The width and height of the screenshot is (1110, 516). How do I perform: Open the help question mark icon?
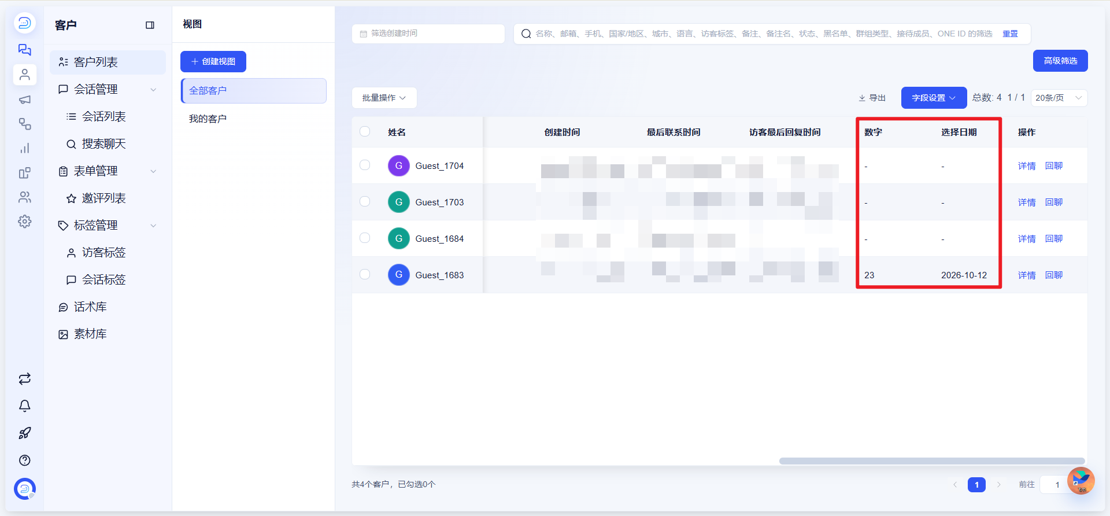[x=24, y=460]
